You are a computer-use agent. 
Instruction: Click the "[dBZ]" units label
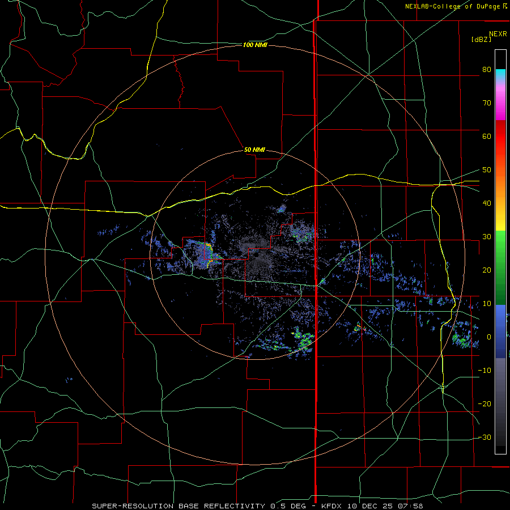(x=481, y=40)
